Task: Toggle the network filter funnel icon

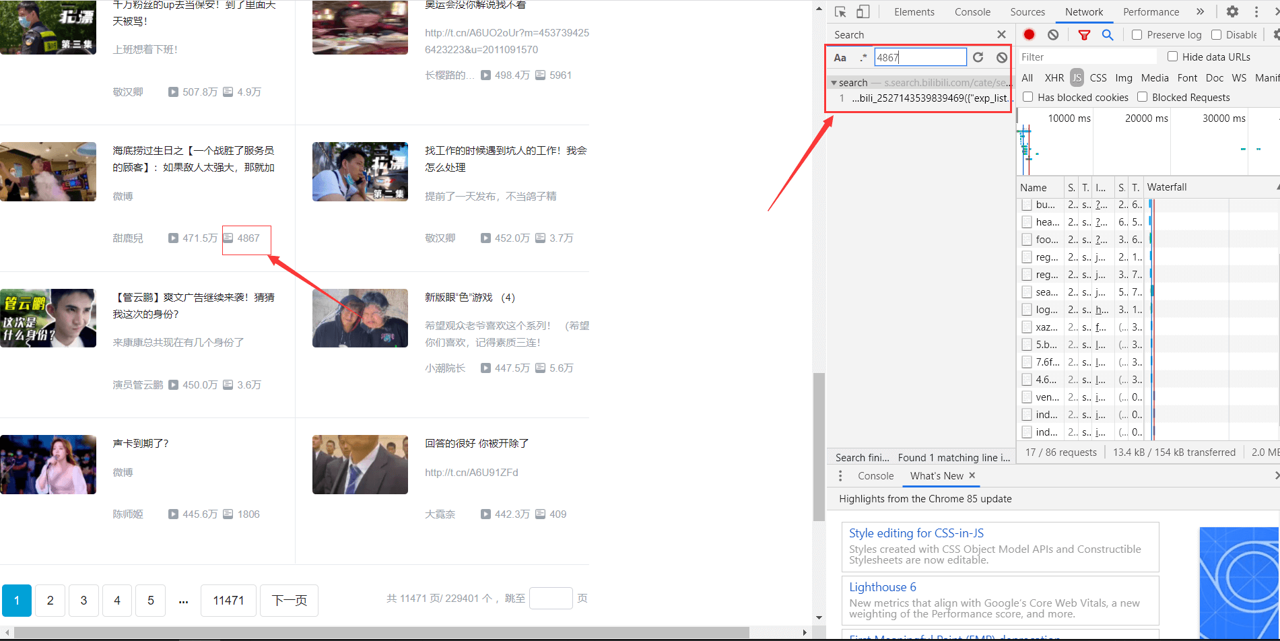Action: point(1084,34)
